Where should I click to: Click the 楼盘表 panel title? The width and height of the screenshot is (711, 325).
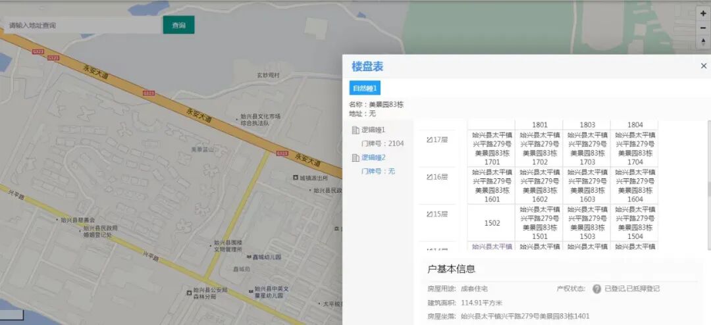[367, 66]
